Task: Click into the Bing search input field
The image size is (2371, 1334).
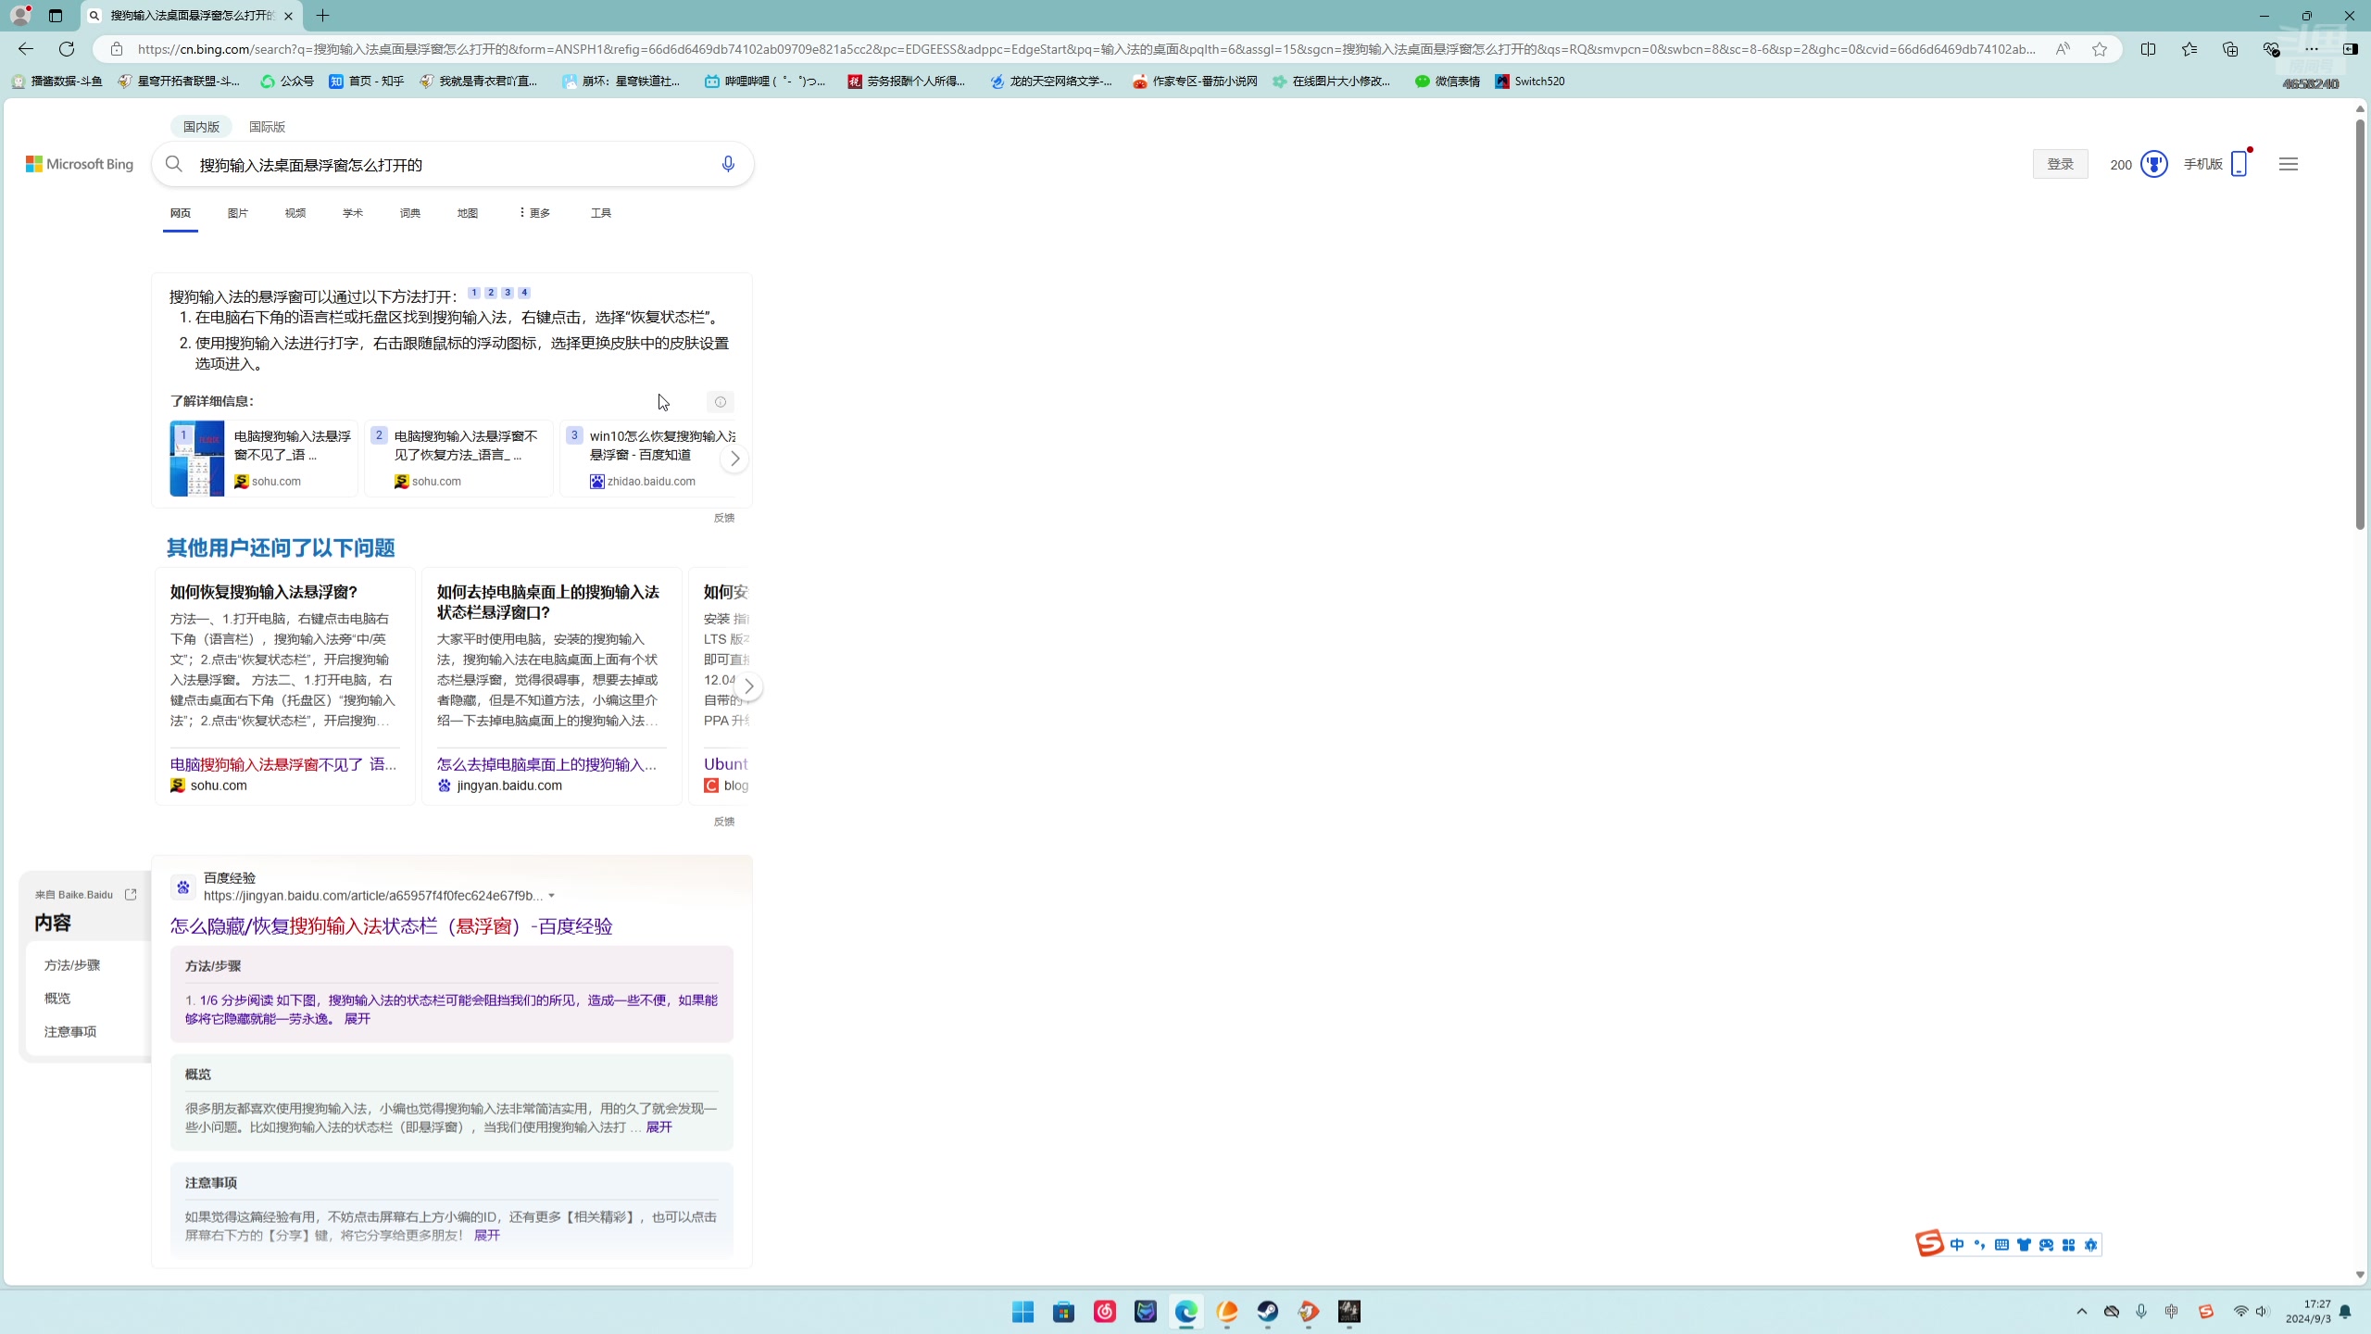Action: 454,165
